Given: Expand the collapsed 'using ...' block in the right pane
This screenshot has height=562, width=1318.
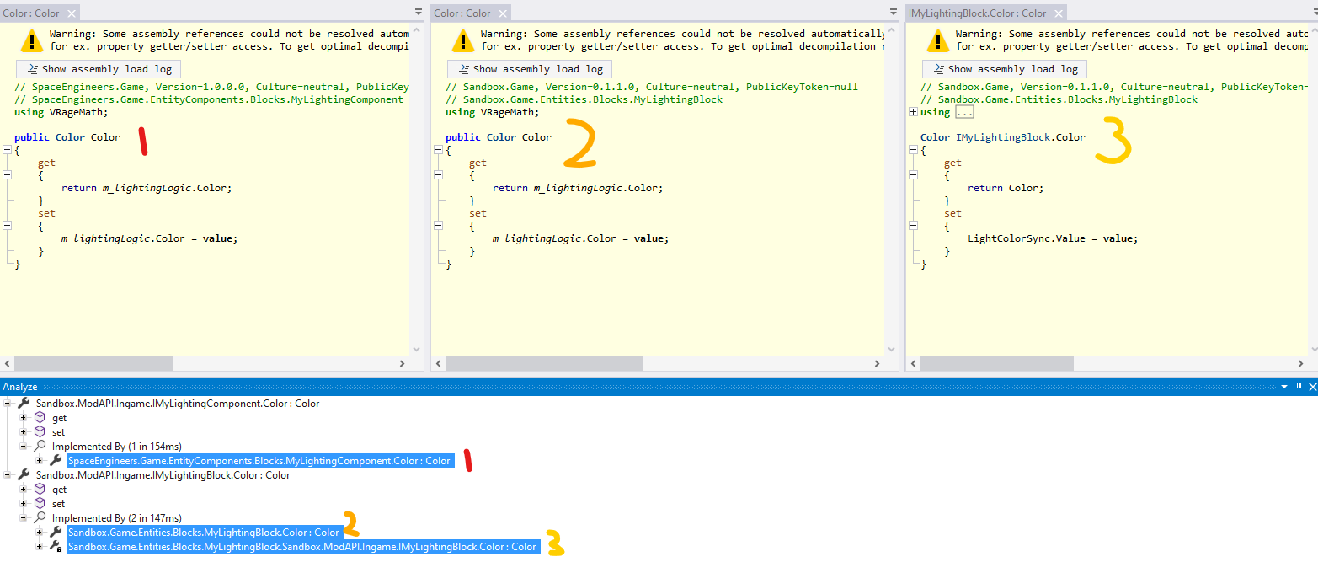Looking at the screenshot, I should [x=913, y=112].
